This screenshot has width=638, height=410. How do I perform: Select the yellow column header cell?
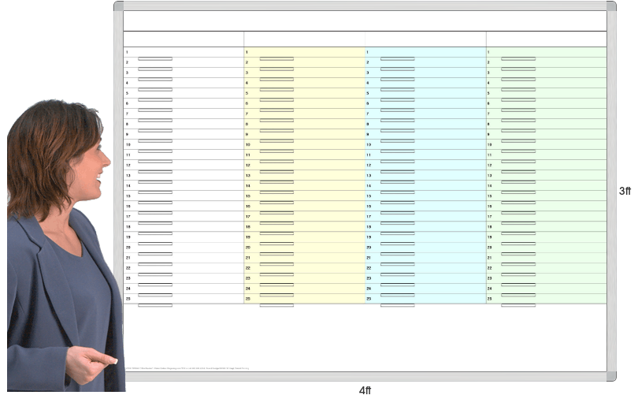coord(304,39)
